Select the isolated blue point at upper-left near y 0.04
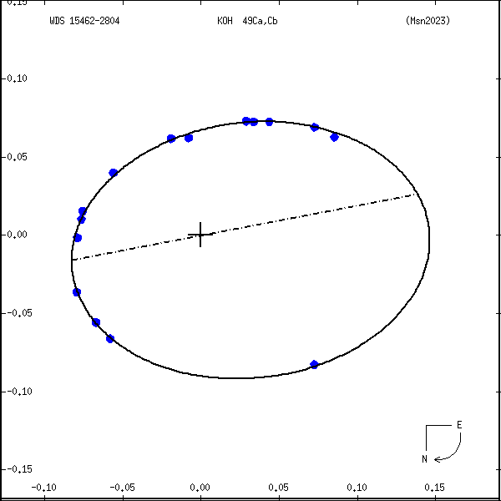Screen dimensions: 501x501 click(113, 173)
